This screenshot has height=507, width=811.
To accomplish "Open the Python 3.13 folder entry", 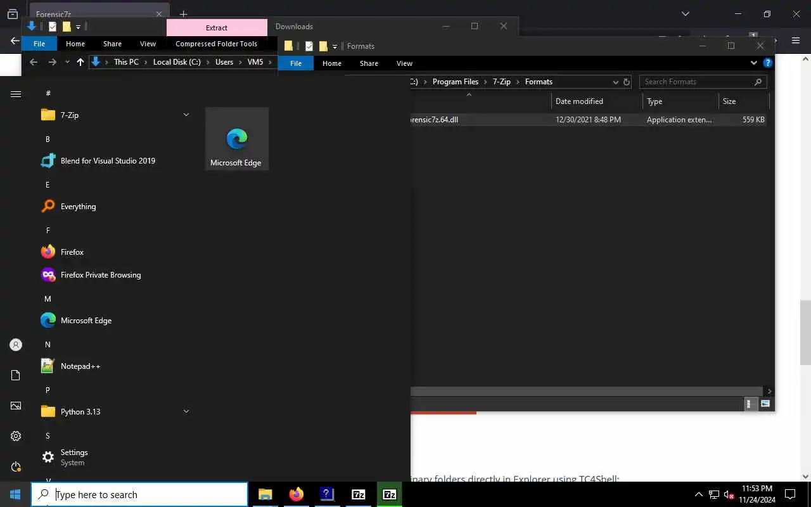I will (x=115, y=411).
